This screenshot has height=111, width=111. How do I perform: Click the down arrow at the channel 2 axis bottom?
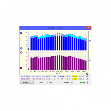(28, 69)
